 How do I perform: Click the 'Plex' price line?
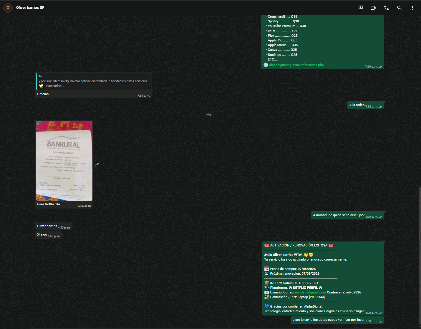point(282,36)
